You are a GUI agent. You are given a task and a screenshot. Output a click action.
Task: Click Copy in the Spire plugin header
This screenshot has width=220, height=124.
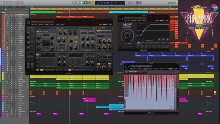pos(47,24)
